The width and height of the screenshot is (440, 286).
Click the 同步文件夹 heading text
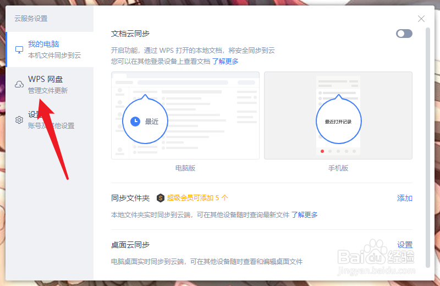coord(130,198)
